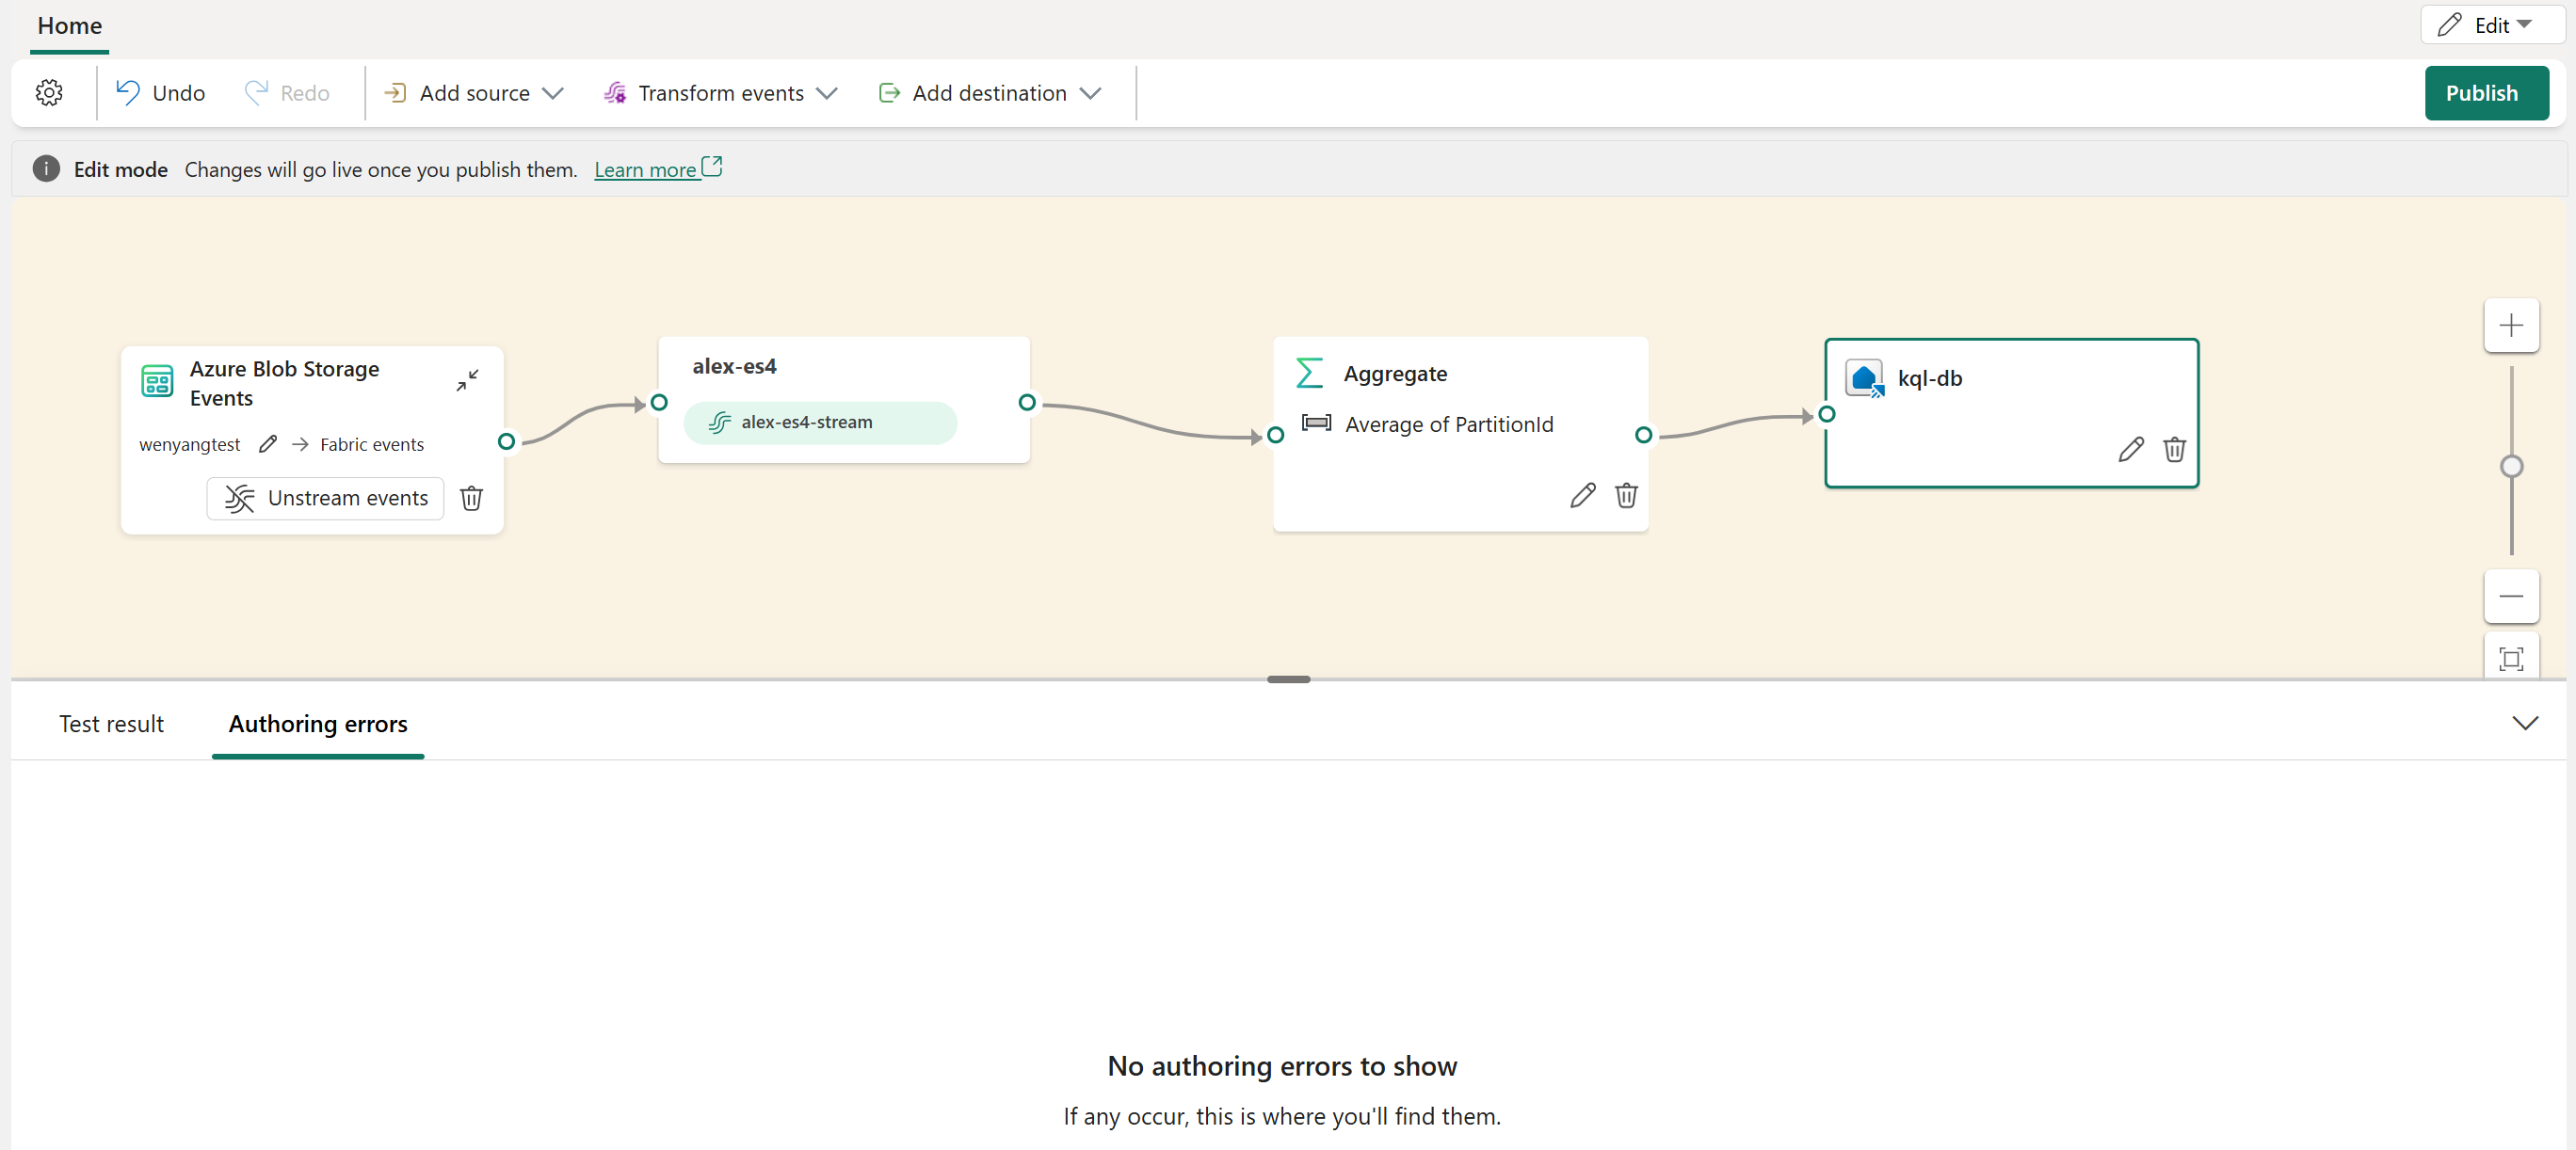Select the Authoring errors tab
This screenshot has width=2576, height=1150.
point(317,723)
